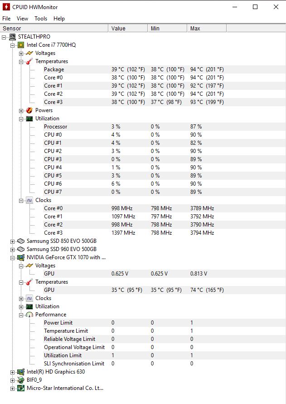Collapse the CPU Utilization section
Viewport: 286px width, 404px height.
21,119
